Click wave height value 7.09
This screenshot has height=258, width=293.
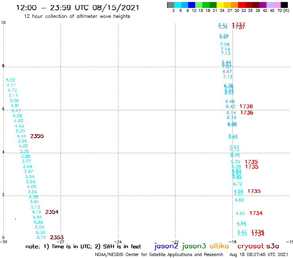click(x=225, y=45)
